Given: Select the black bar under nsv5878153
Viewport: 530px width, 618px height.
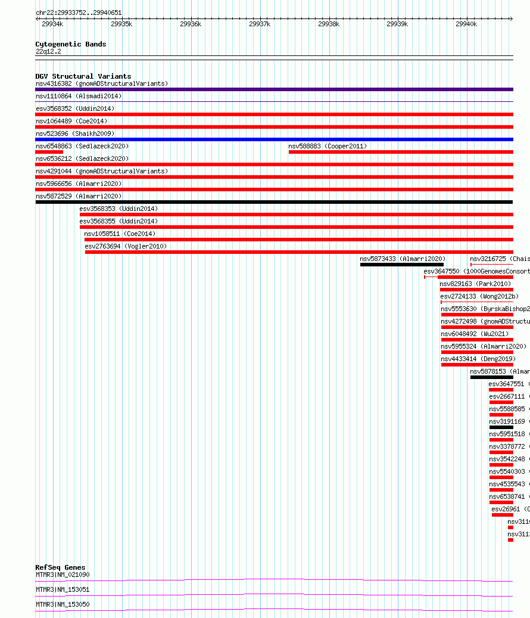Looking at the screenshot, I should pos(492,378).
